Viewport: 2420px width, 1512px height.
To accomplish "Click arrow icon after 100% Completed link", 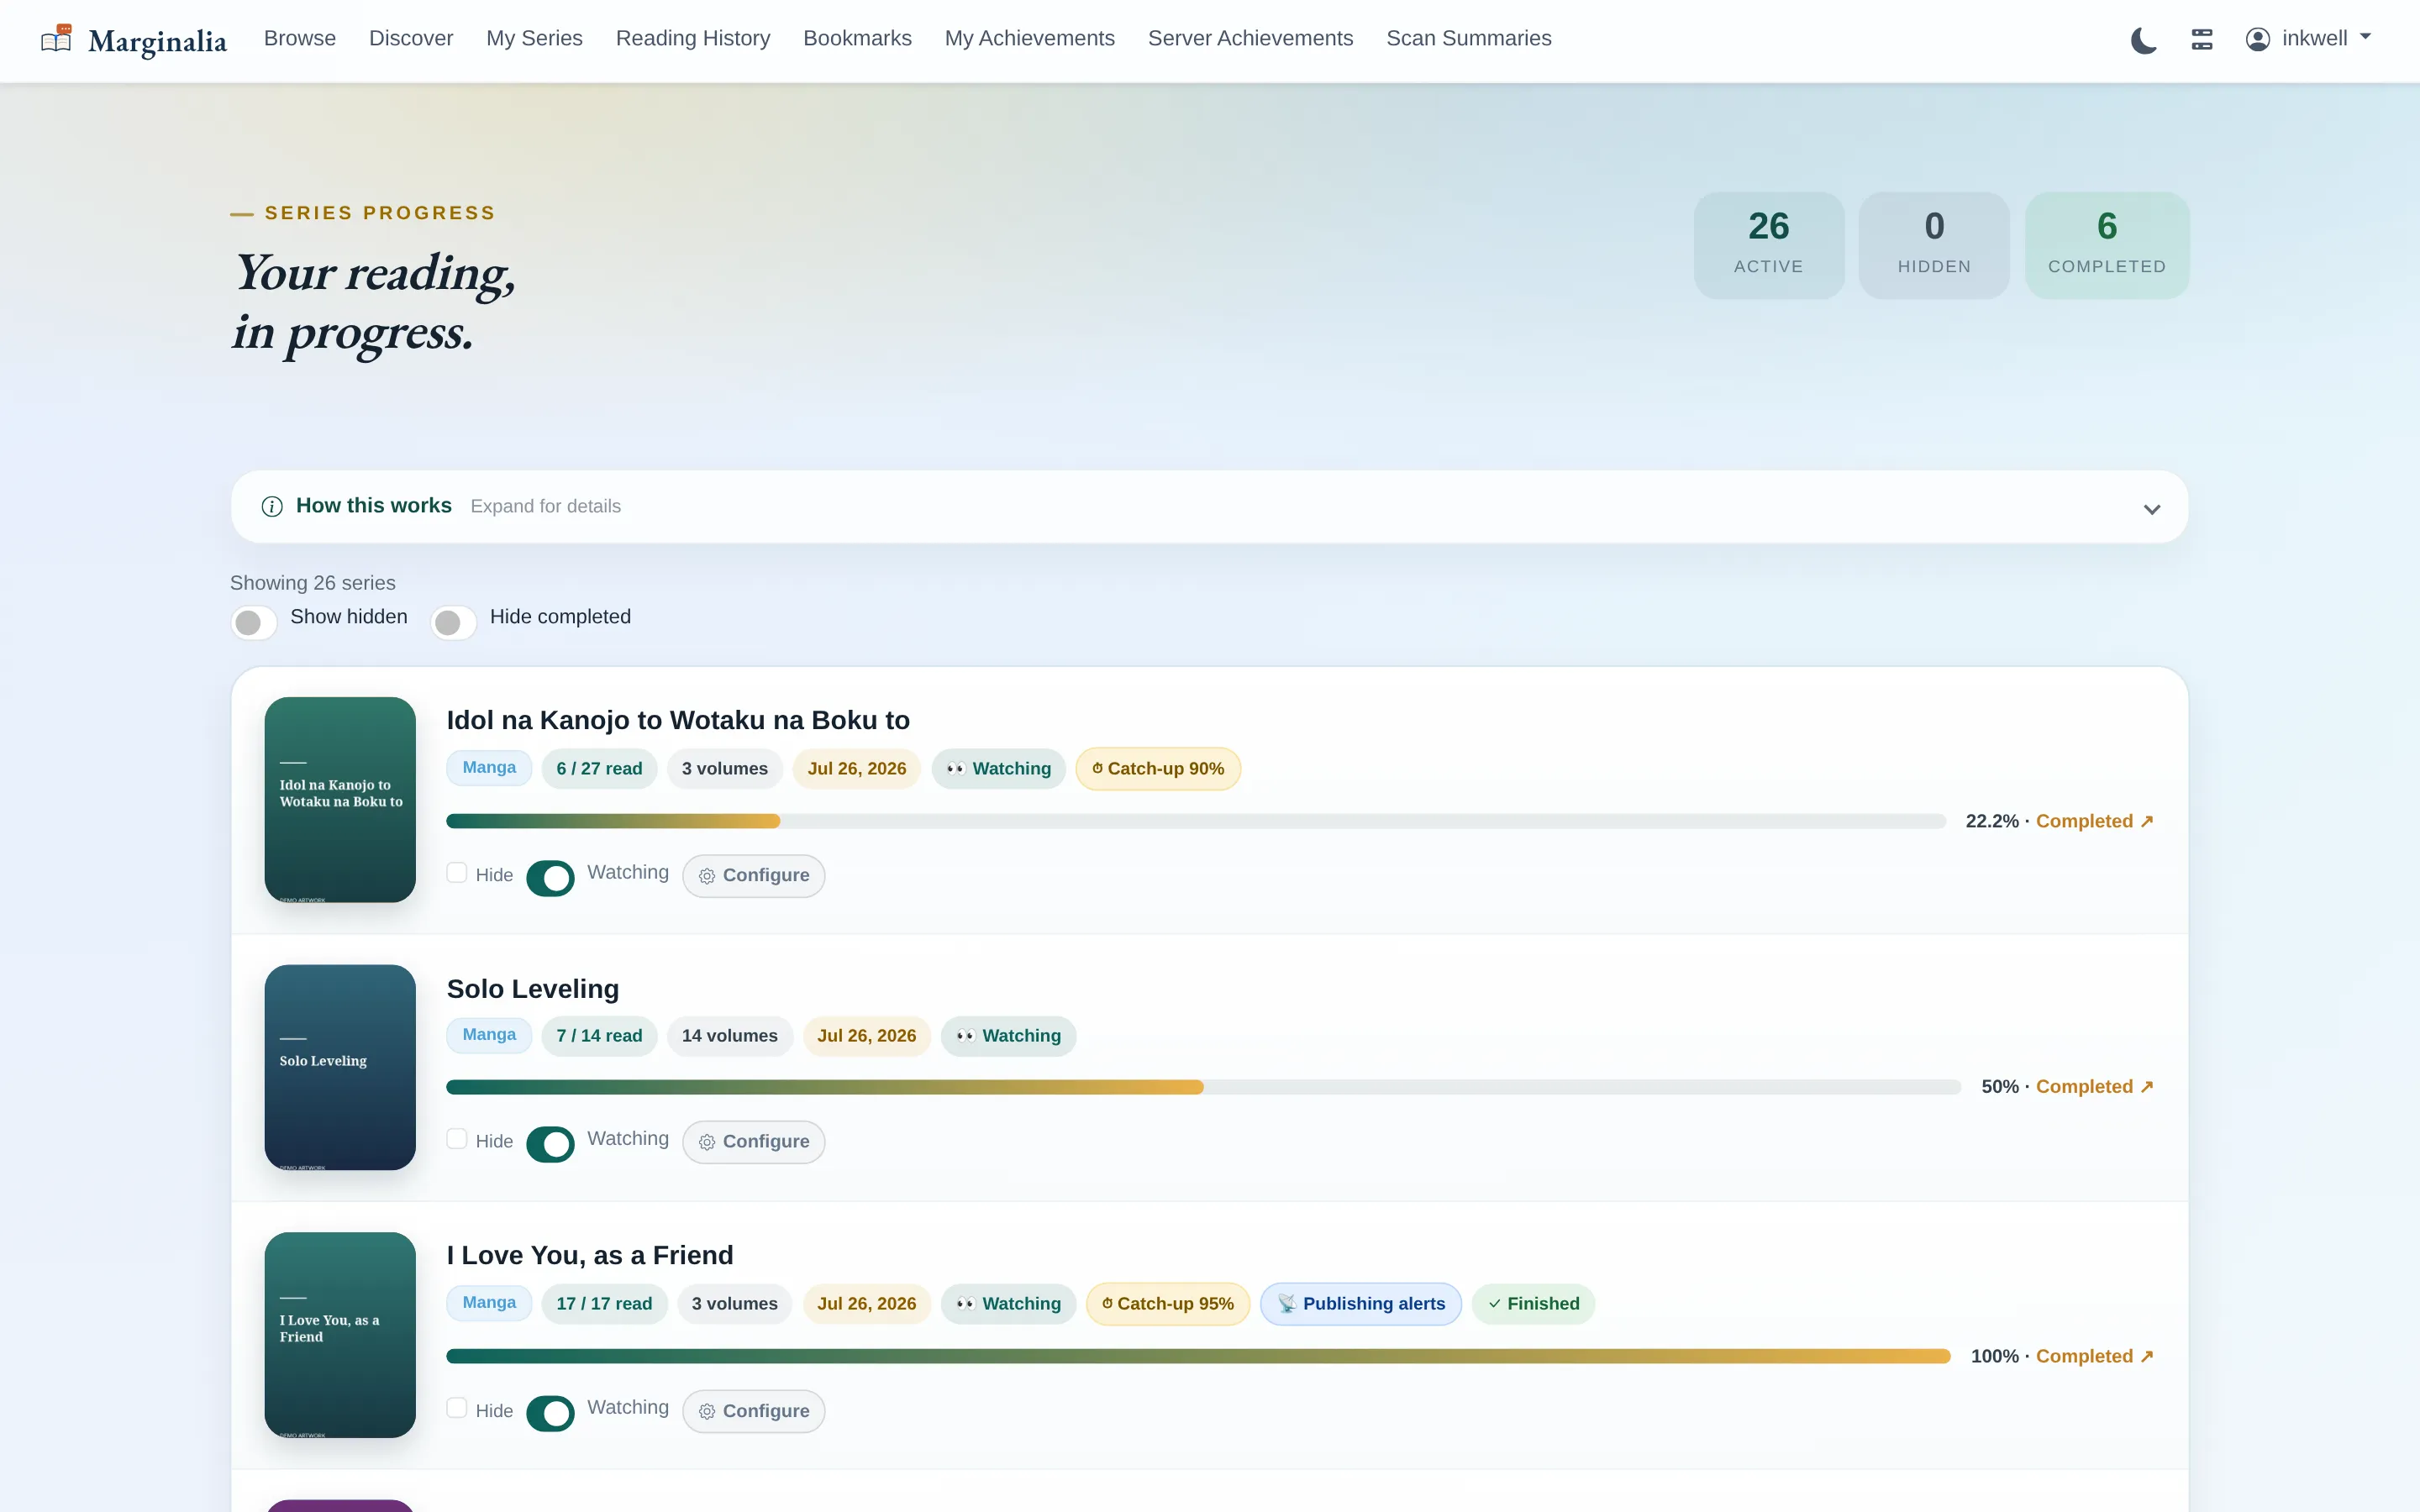I will [2146, 1356].
